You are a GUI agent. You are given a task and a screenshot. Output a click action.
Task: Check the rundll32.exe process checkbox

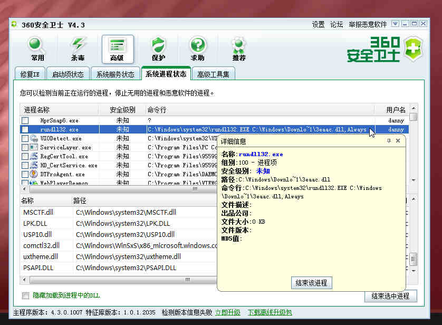click(x=25, y=129)
